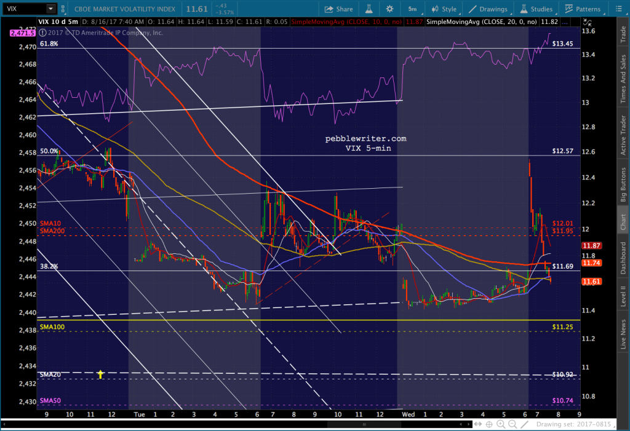Click the zoom out magnifier icon

(x=512, y=424)
